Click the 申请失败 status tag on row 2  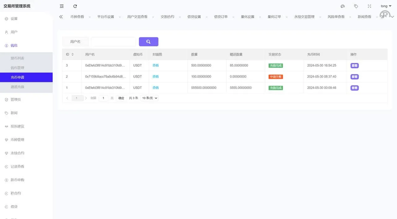click(x=275, y=76)
